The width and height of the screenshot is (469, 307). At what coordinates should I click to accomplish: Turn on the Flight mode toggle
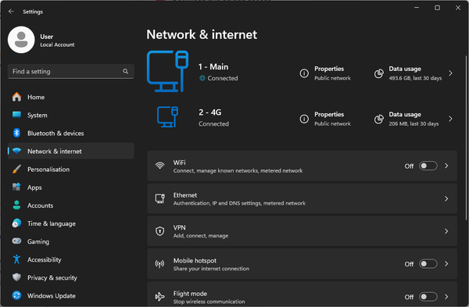click(428, 297)
